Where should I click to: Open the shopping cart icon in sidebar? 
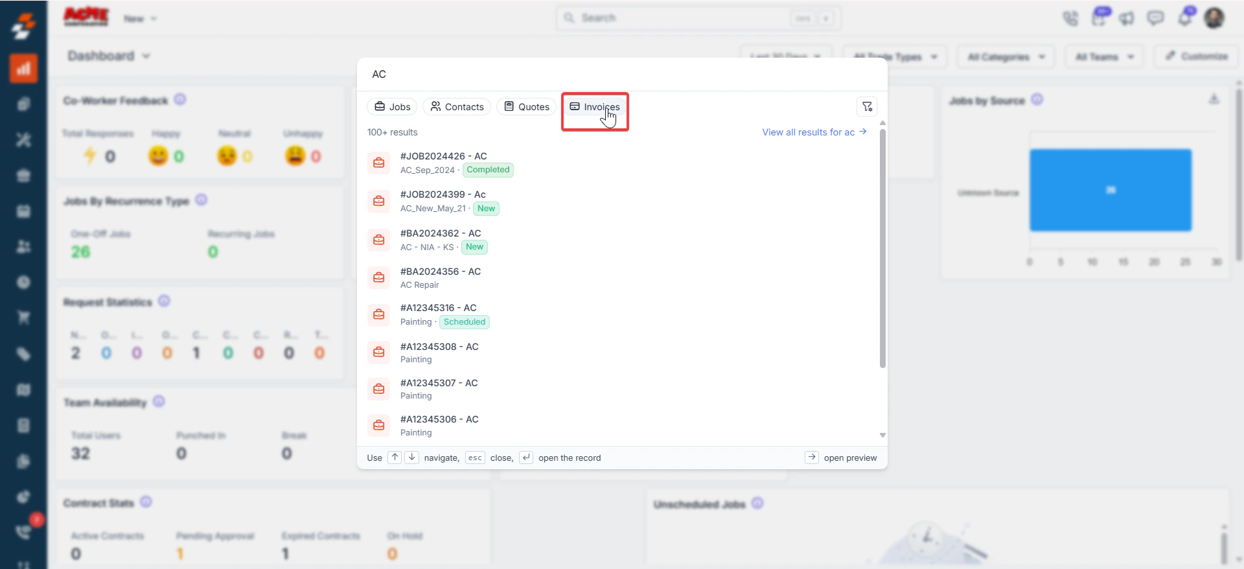23,318
